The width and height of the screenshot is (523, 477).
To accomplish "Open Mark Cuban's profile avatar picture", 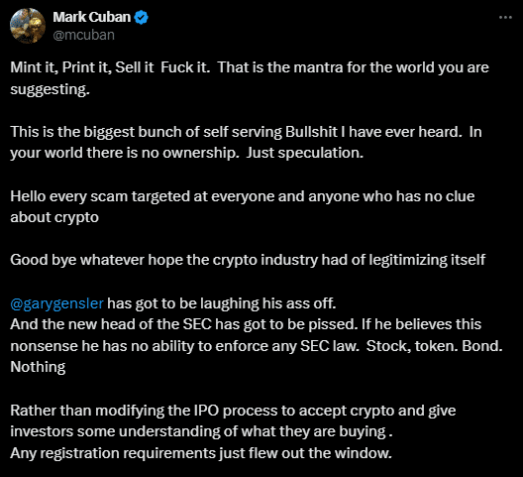I will tap(28, 26).
